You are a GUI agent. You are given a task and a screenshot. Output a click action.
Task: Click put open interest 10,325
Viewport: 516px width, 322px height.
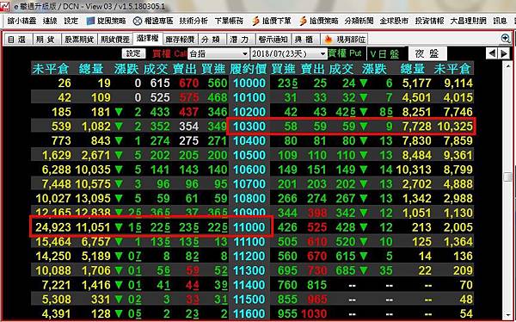[455, 127]
